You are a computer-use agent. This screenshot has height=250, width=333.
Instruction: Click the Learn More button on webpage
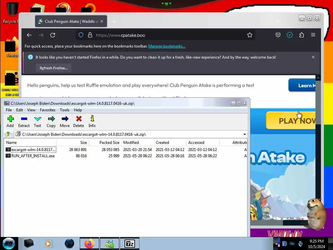(302, 86)
